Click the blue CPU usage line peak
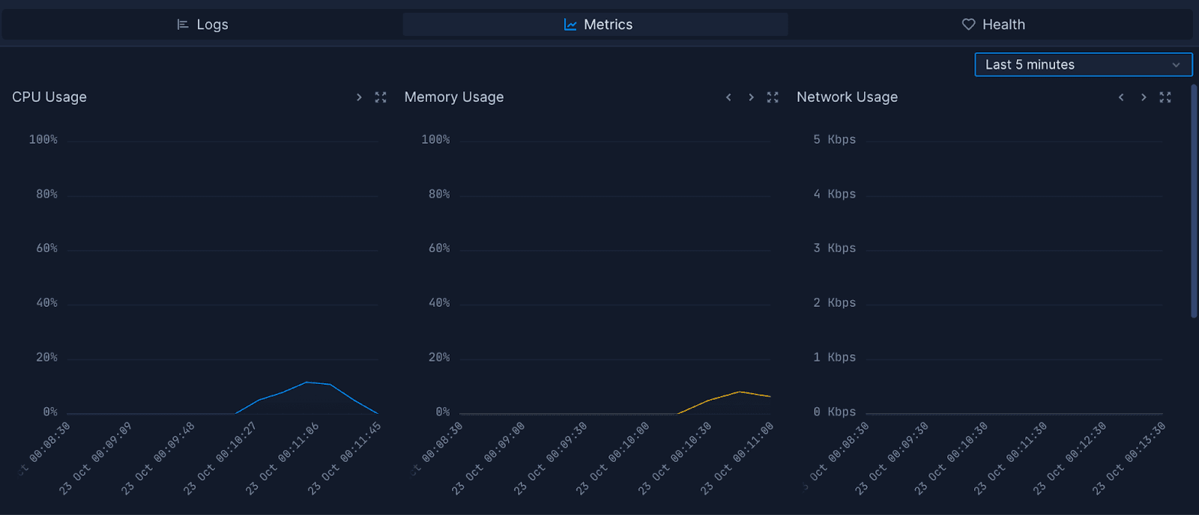1199x515 pixels. (x=306, y=383)
